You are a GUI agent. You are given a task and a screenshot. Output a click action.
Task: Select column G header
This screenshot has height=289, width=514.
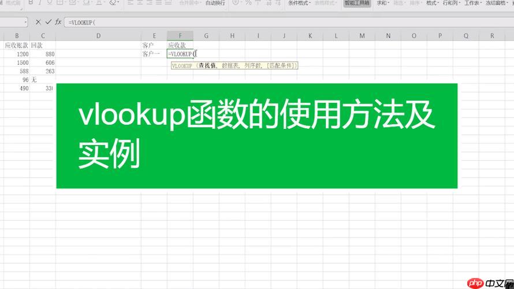[206, 36]
